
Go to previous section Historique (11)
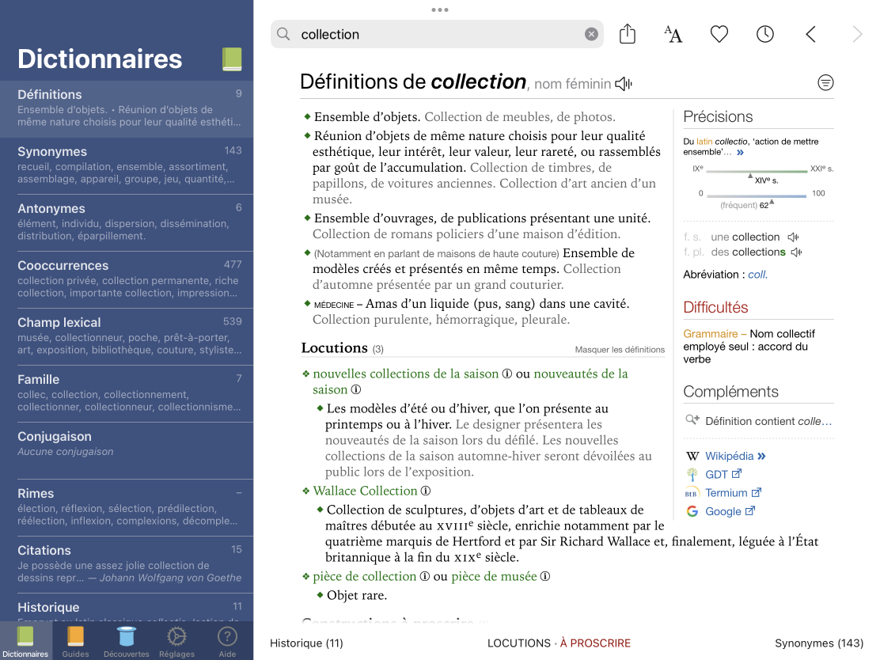point(306,643)
